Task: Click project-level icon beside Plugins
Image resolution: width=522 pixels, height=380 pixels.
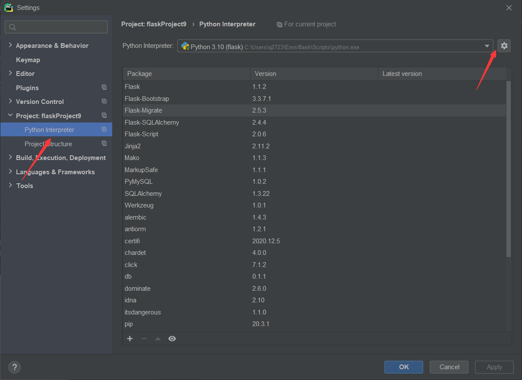Action: 104,88
